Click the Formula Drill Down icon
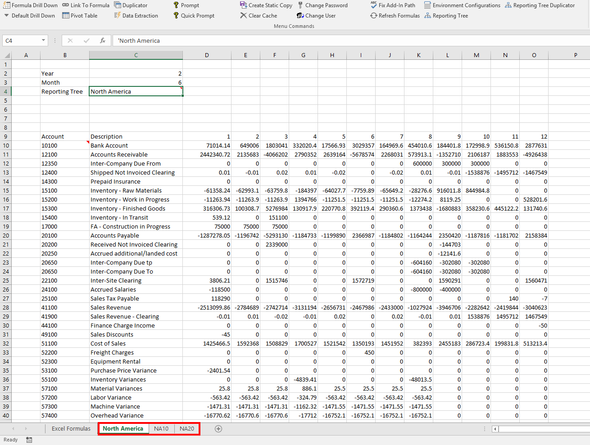 click(x=7, y=5)
